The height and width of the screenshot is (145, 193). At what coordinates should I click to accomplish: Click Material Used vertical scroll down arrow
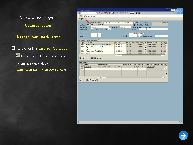click(166, 75)
